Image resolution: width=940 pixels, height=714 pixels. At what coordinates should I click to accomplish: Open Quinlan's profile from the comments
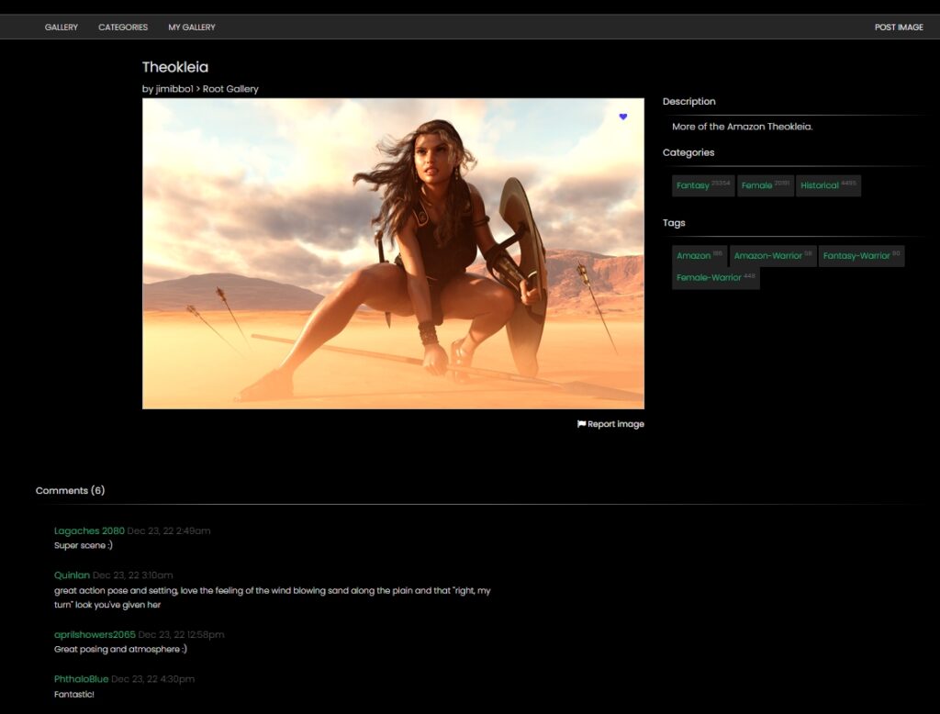click(x=72, y=575)
